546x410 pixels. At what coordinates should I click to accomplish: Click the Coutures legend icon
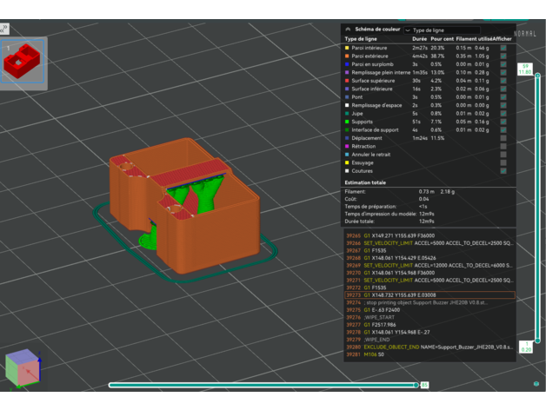pyautogui.click(x=349, y=171)
